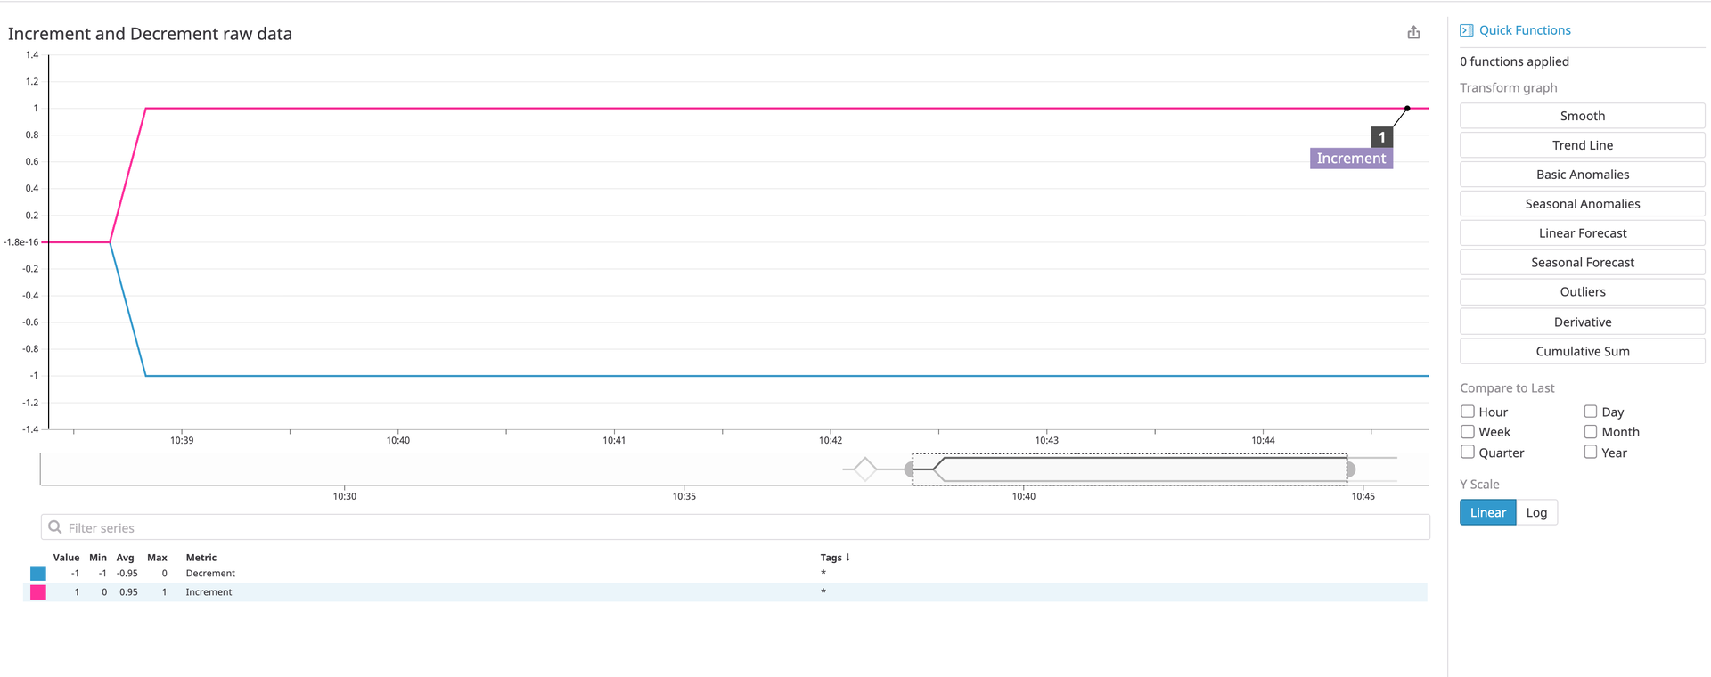The width and height of the screenshot is (1711, 677).
Task: Click the search icon in Filter series
Action: 55,527
